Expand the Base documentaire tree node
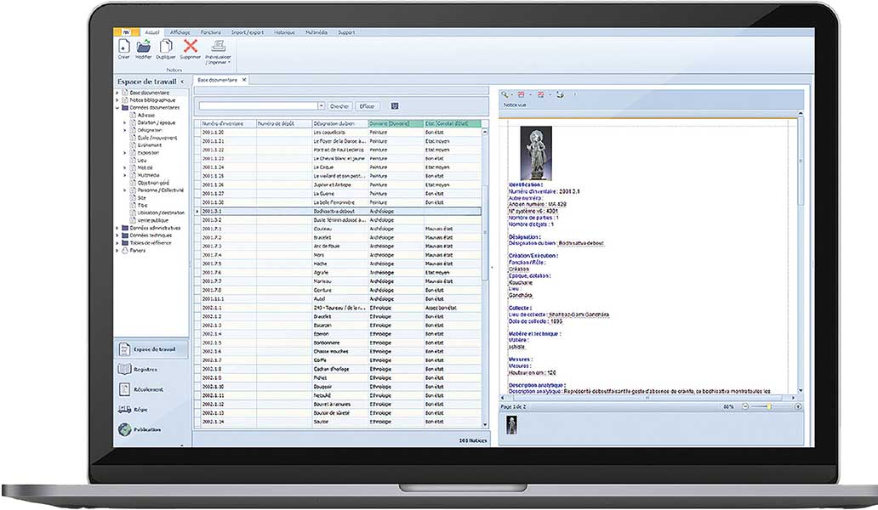Screen dimensions: 878x510 coord(117,93)
